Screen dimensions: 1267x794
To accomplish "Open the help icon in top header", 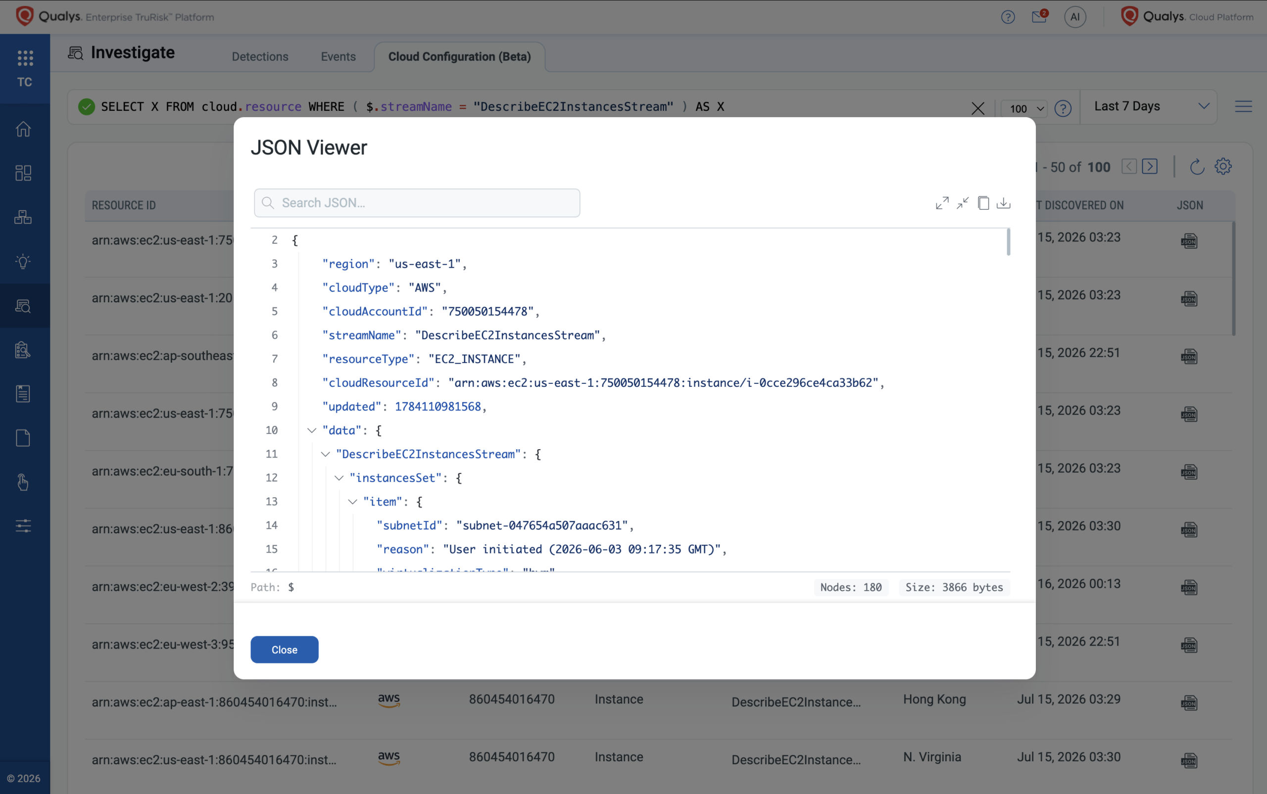I will [1008, 17].
